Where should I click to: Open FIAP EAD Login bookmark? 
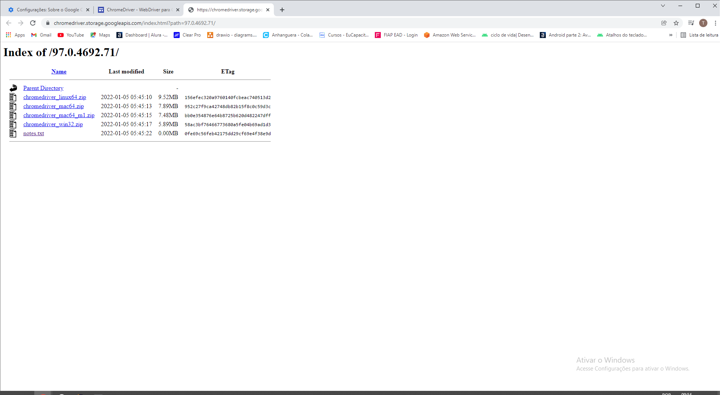396,35
